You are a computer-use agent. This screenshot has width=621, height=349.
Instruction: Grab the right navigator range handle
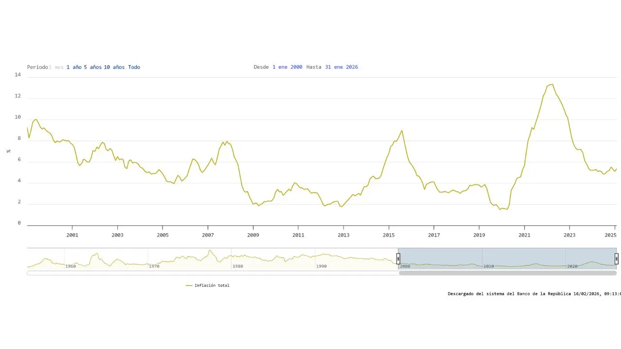pos(617,258)
